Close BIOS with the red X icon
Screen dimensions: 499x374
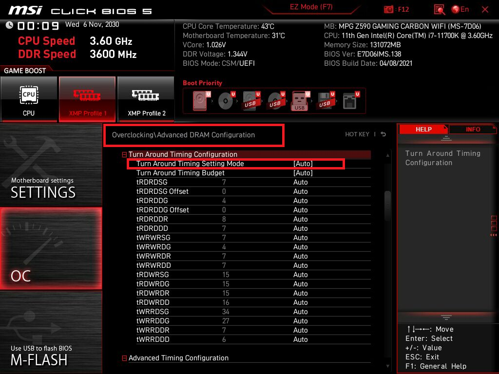click(485, 10)
